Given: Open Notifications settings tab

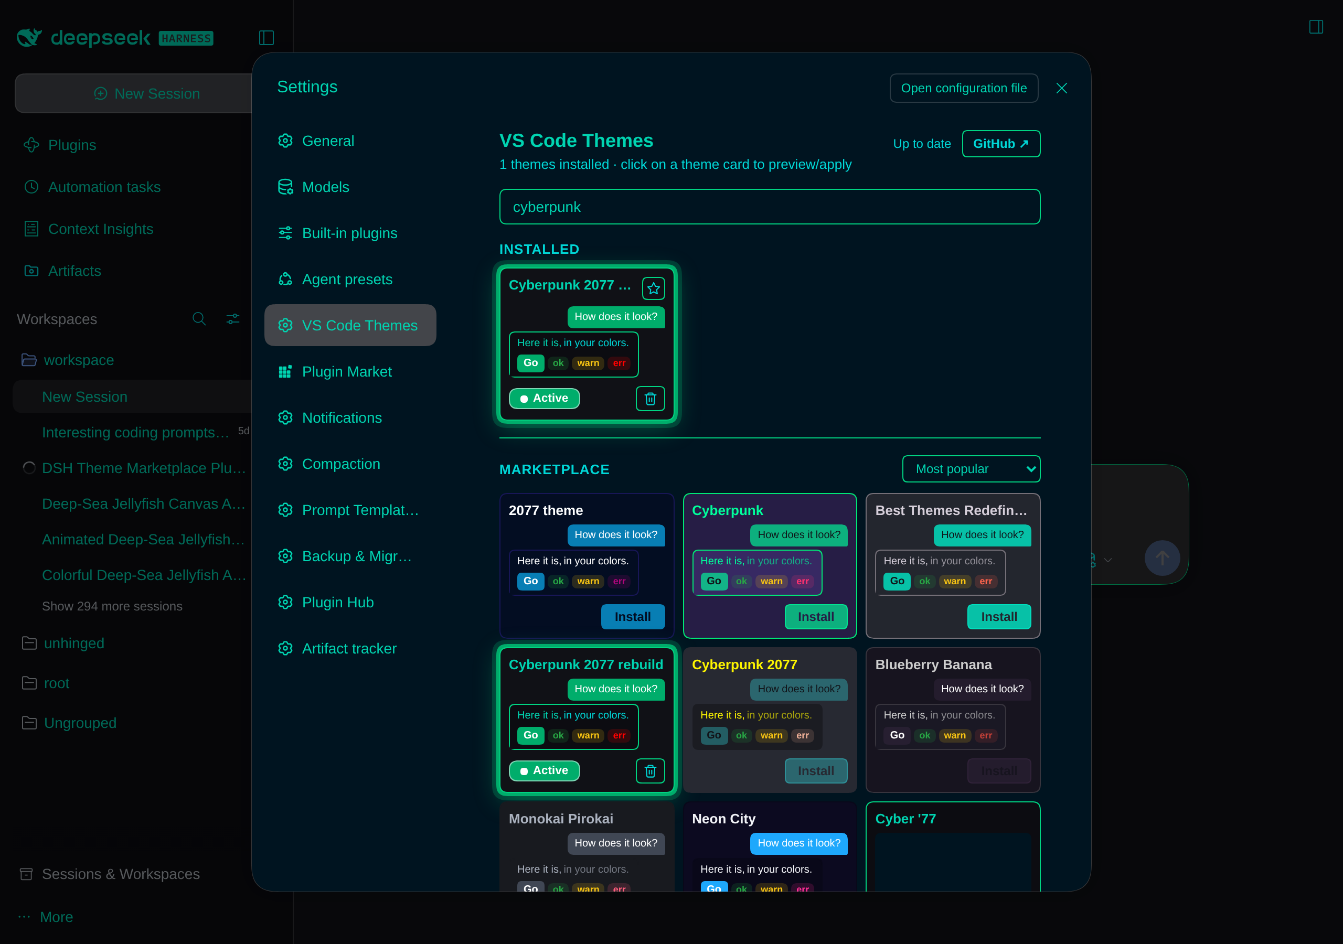Looking at the screenshot, I should pos(350,417).
